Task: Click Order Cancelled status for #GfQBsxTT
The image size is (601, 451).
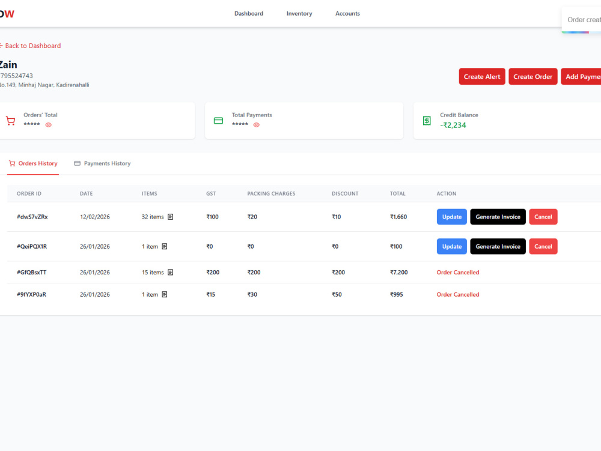Action: (x=457, y=272)
